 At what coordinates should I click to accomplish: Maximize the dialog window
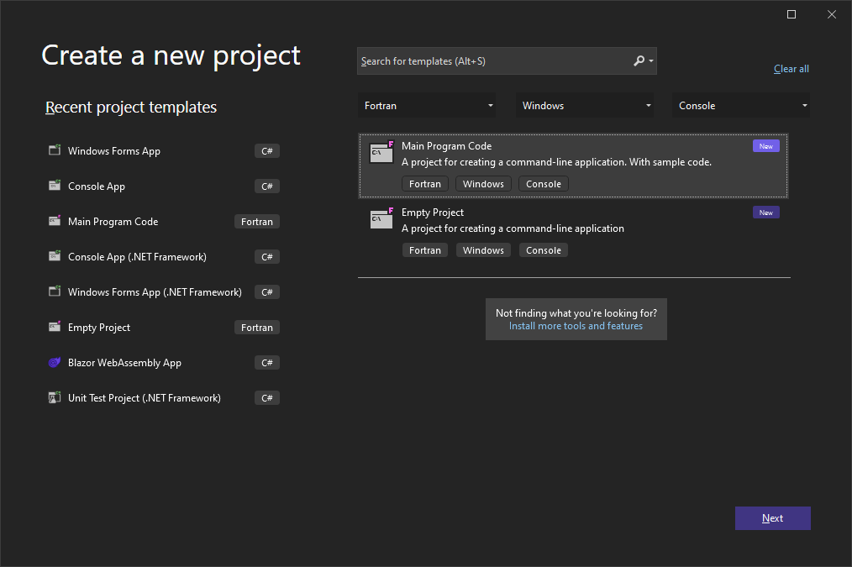[x=792, y=14]
